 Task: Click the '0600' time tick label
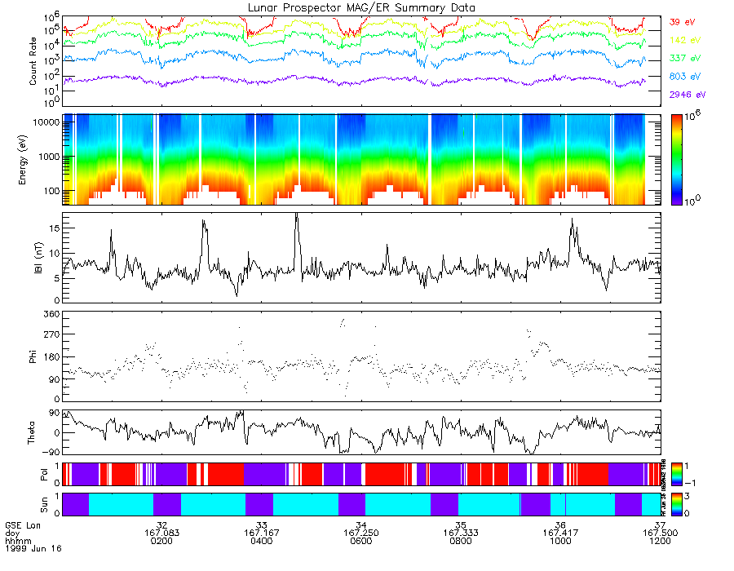point(361,541)
